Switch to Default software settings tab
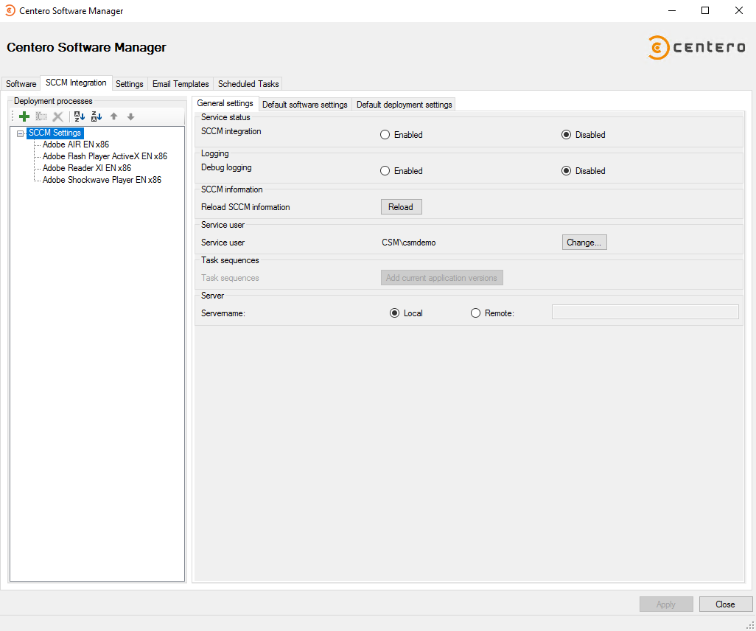This screenshot has width=756, height=631. point(305,105)
